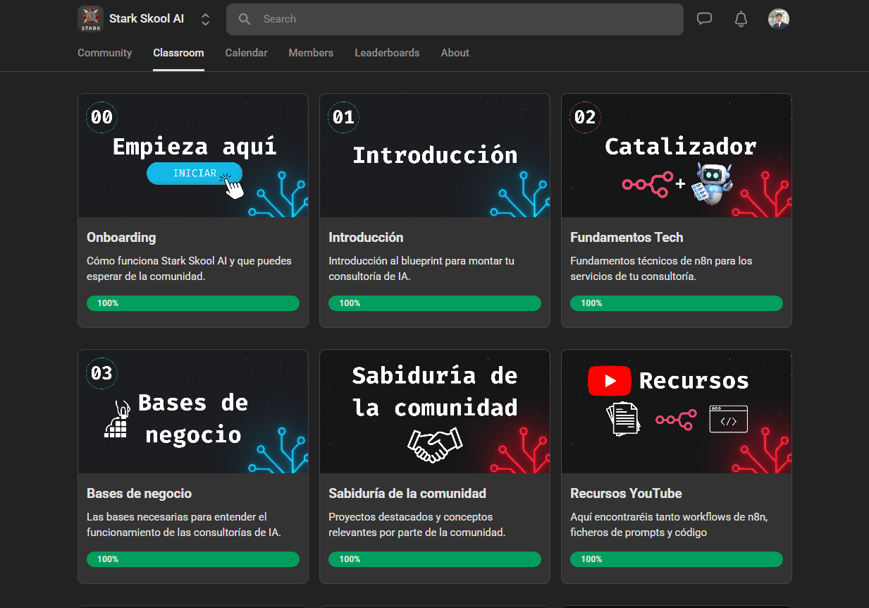Screen dimensions: 869x608
Task: Click the Onboarding 100% progress bar
Action: [193, 303]
